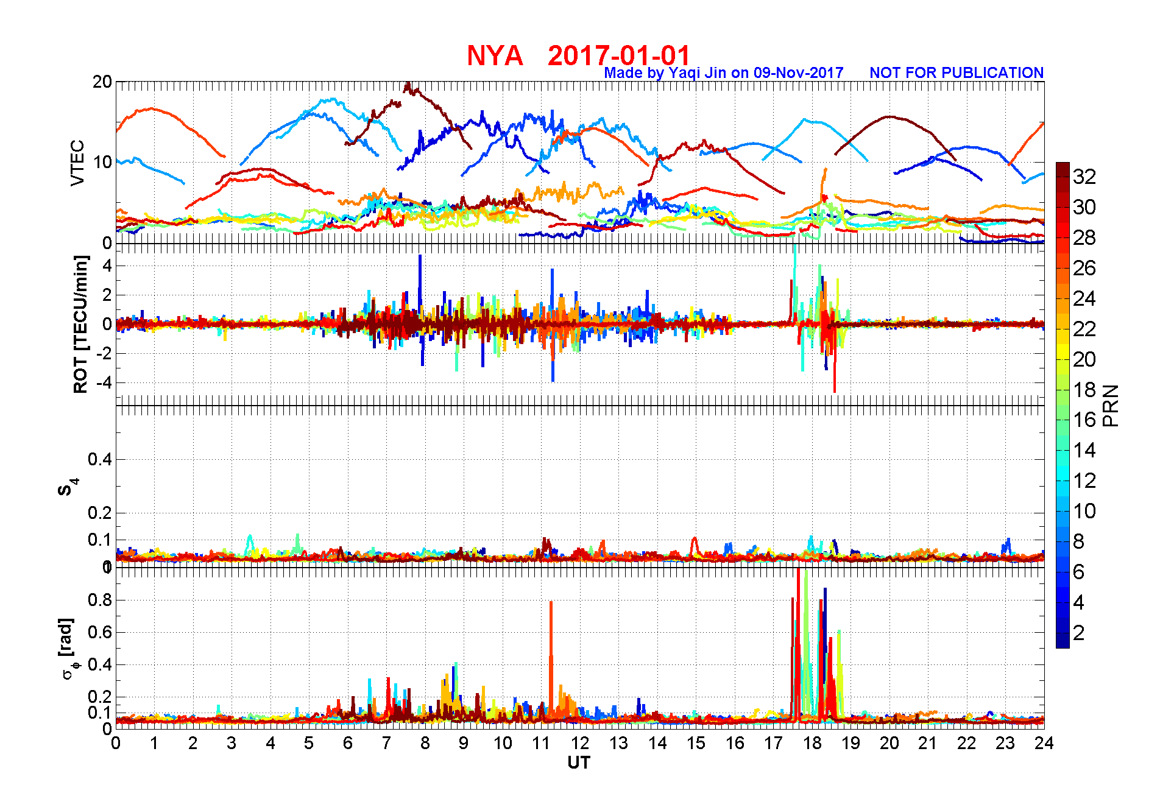Click S4 axis tick value 0.2
This screenshot has width=1160, height=810.
point(101,513)
